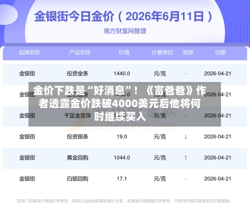Image resolution: width=250 pixels, height=209 pixels.
Task: Click 元/克 in the 黄金回购 row
Action: [160, 157]
